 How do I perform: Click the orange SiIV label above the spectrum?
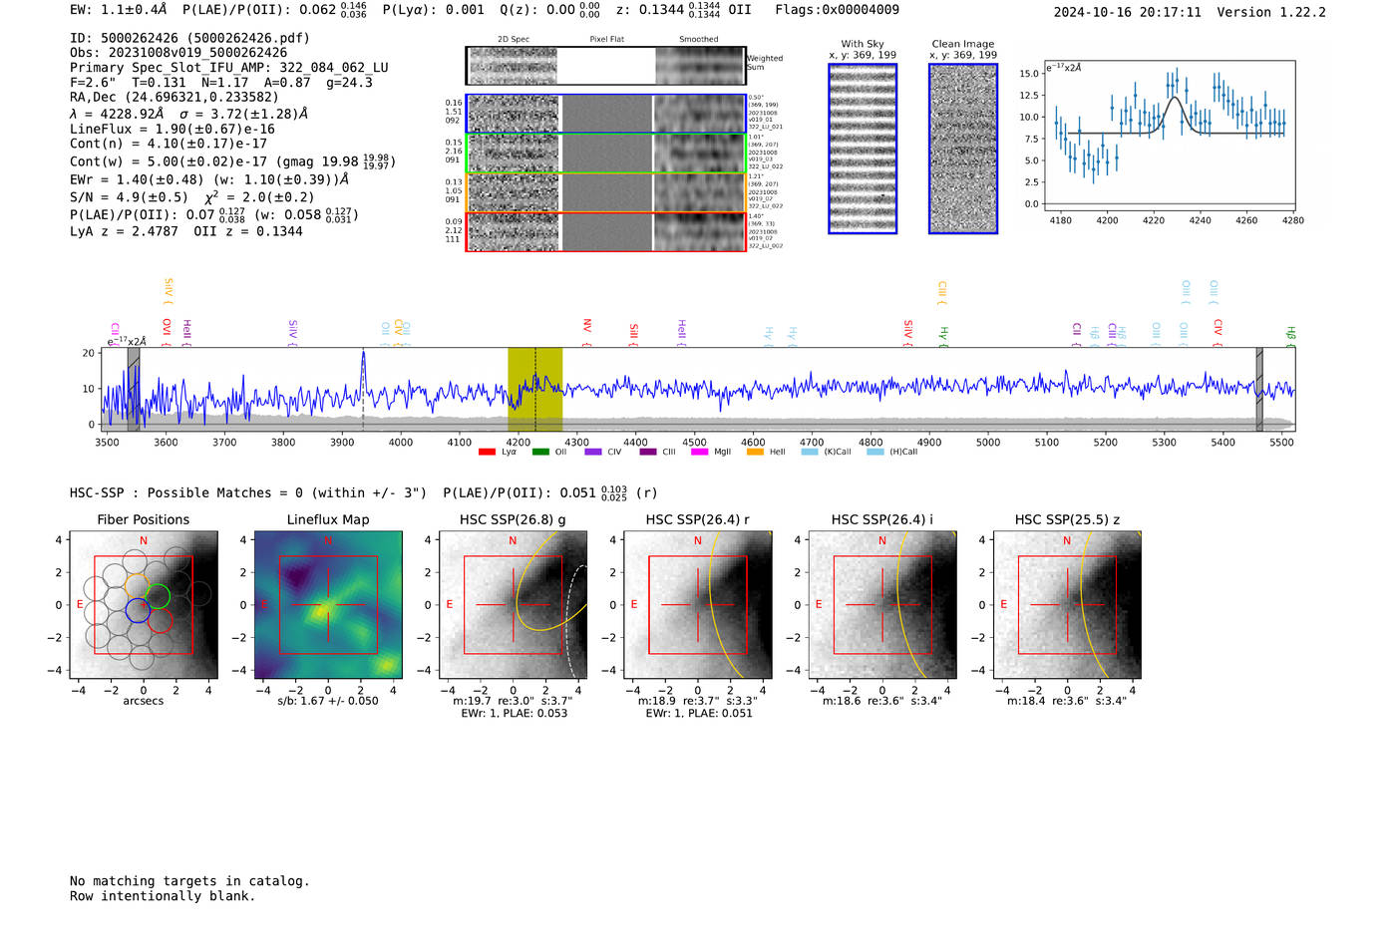pyautogui.click(x=169, y=289)
